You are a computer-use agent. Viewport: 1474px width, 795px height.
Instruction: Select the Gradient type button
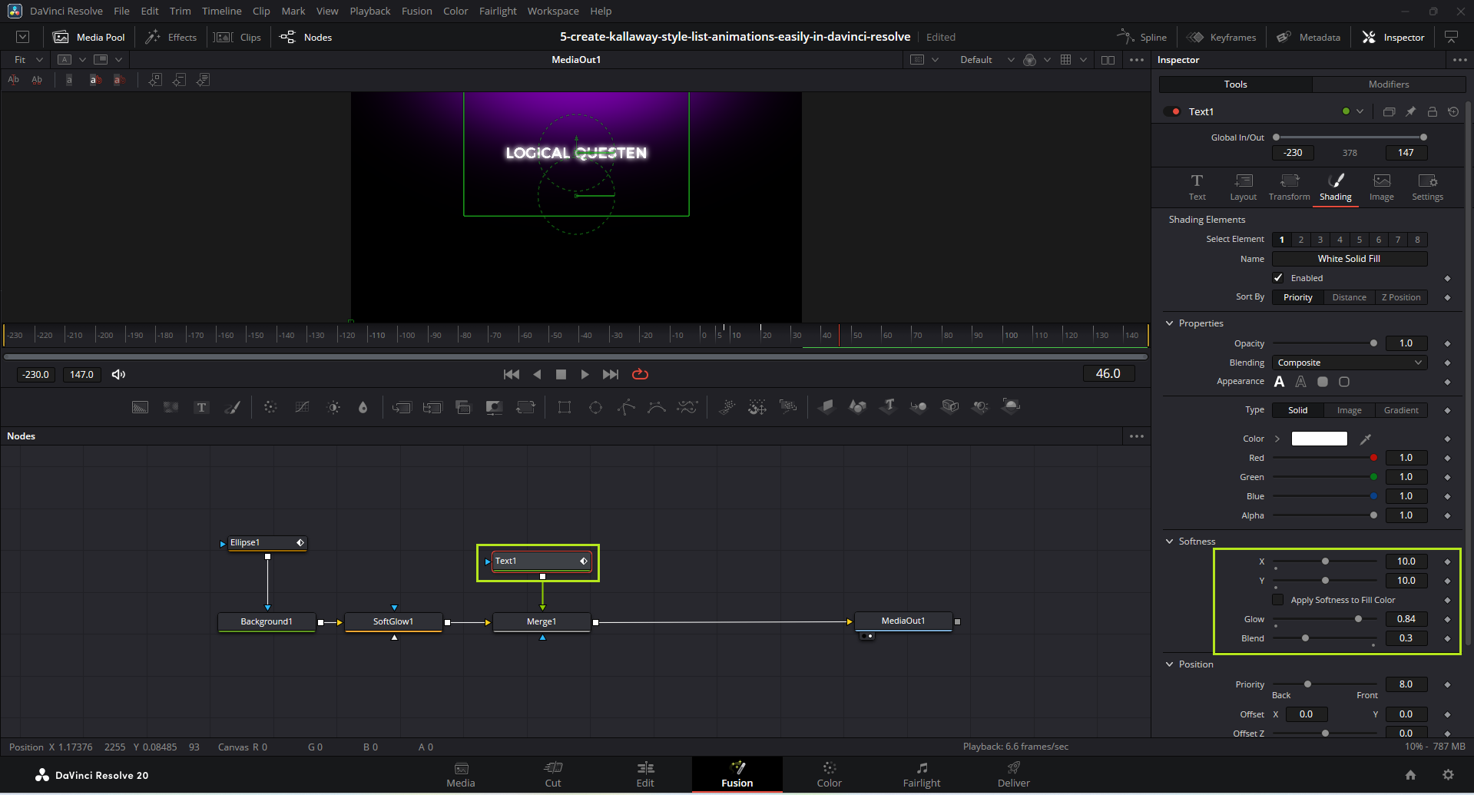1400,410
